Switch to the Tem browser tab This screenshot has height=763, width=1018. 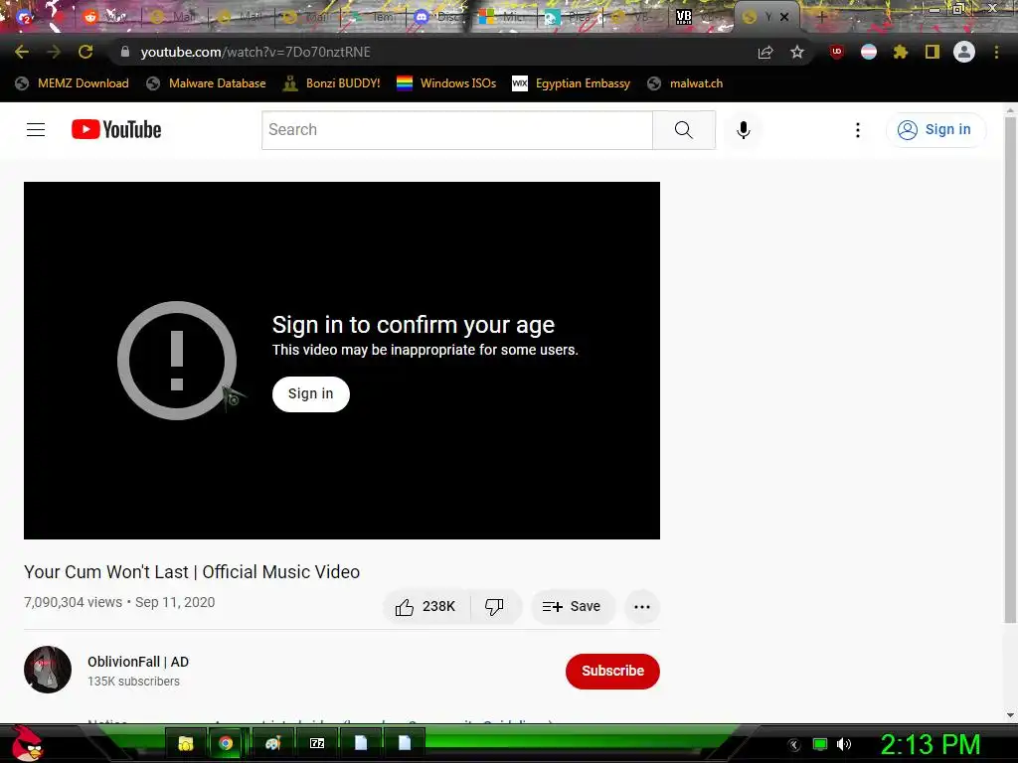pos(372,18)
